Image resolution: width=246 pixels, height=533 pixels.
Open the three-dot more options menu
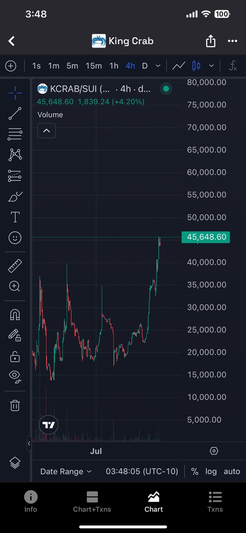point(232,41)
